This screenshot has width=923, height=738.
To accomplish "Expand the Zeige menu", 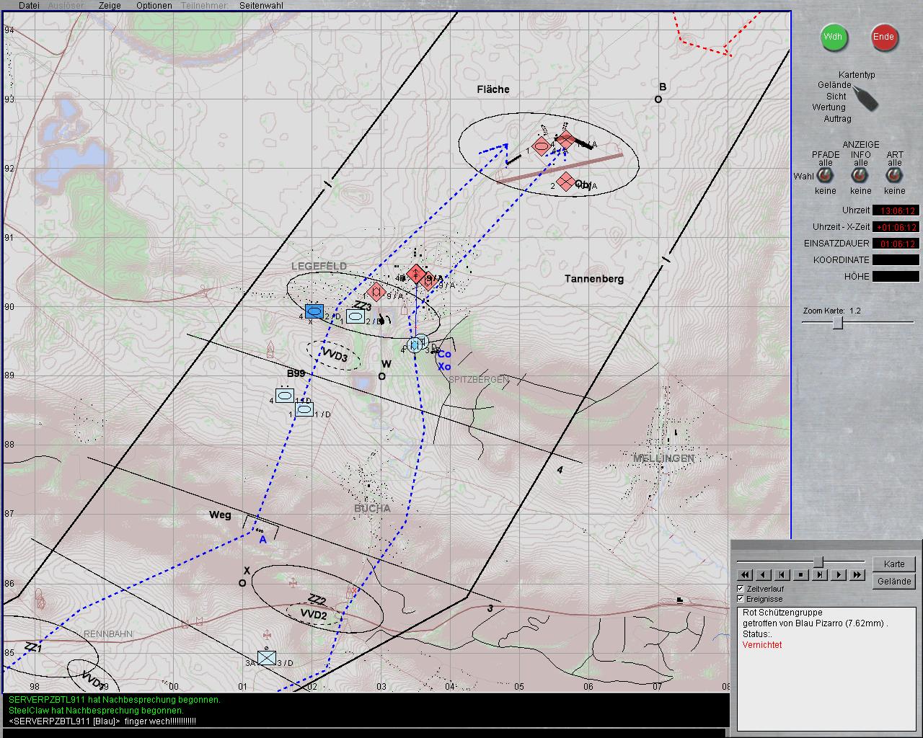I will (110, 5).
